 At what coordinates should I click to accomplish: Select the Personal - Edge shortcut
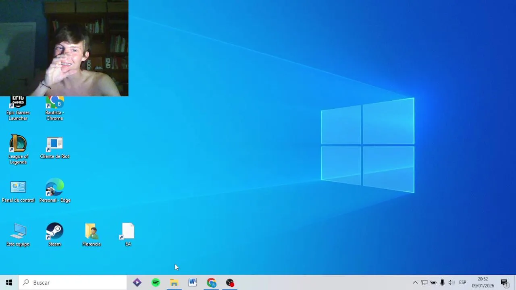click(54, 191)
